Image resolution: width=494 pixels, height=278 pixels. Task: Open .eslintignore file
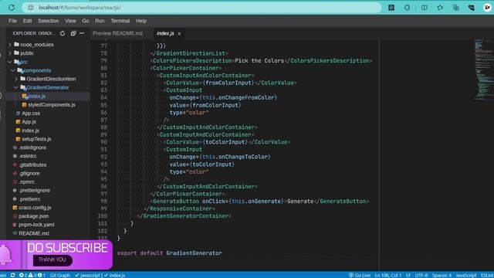point(32,147)
